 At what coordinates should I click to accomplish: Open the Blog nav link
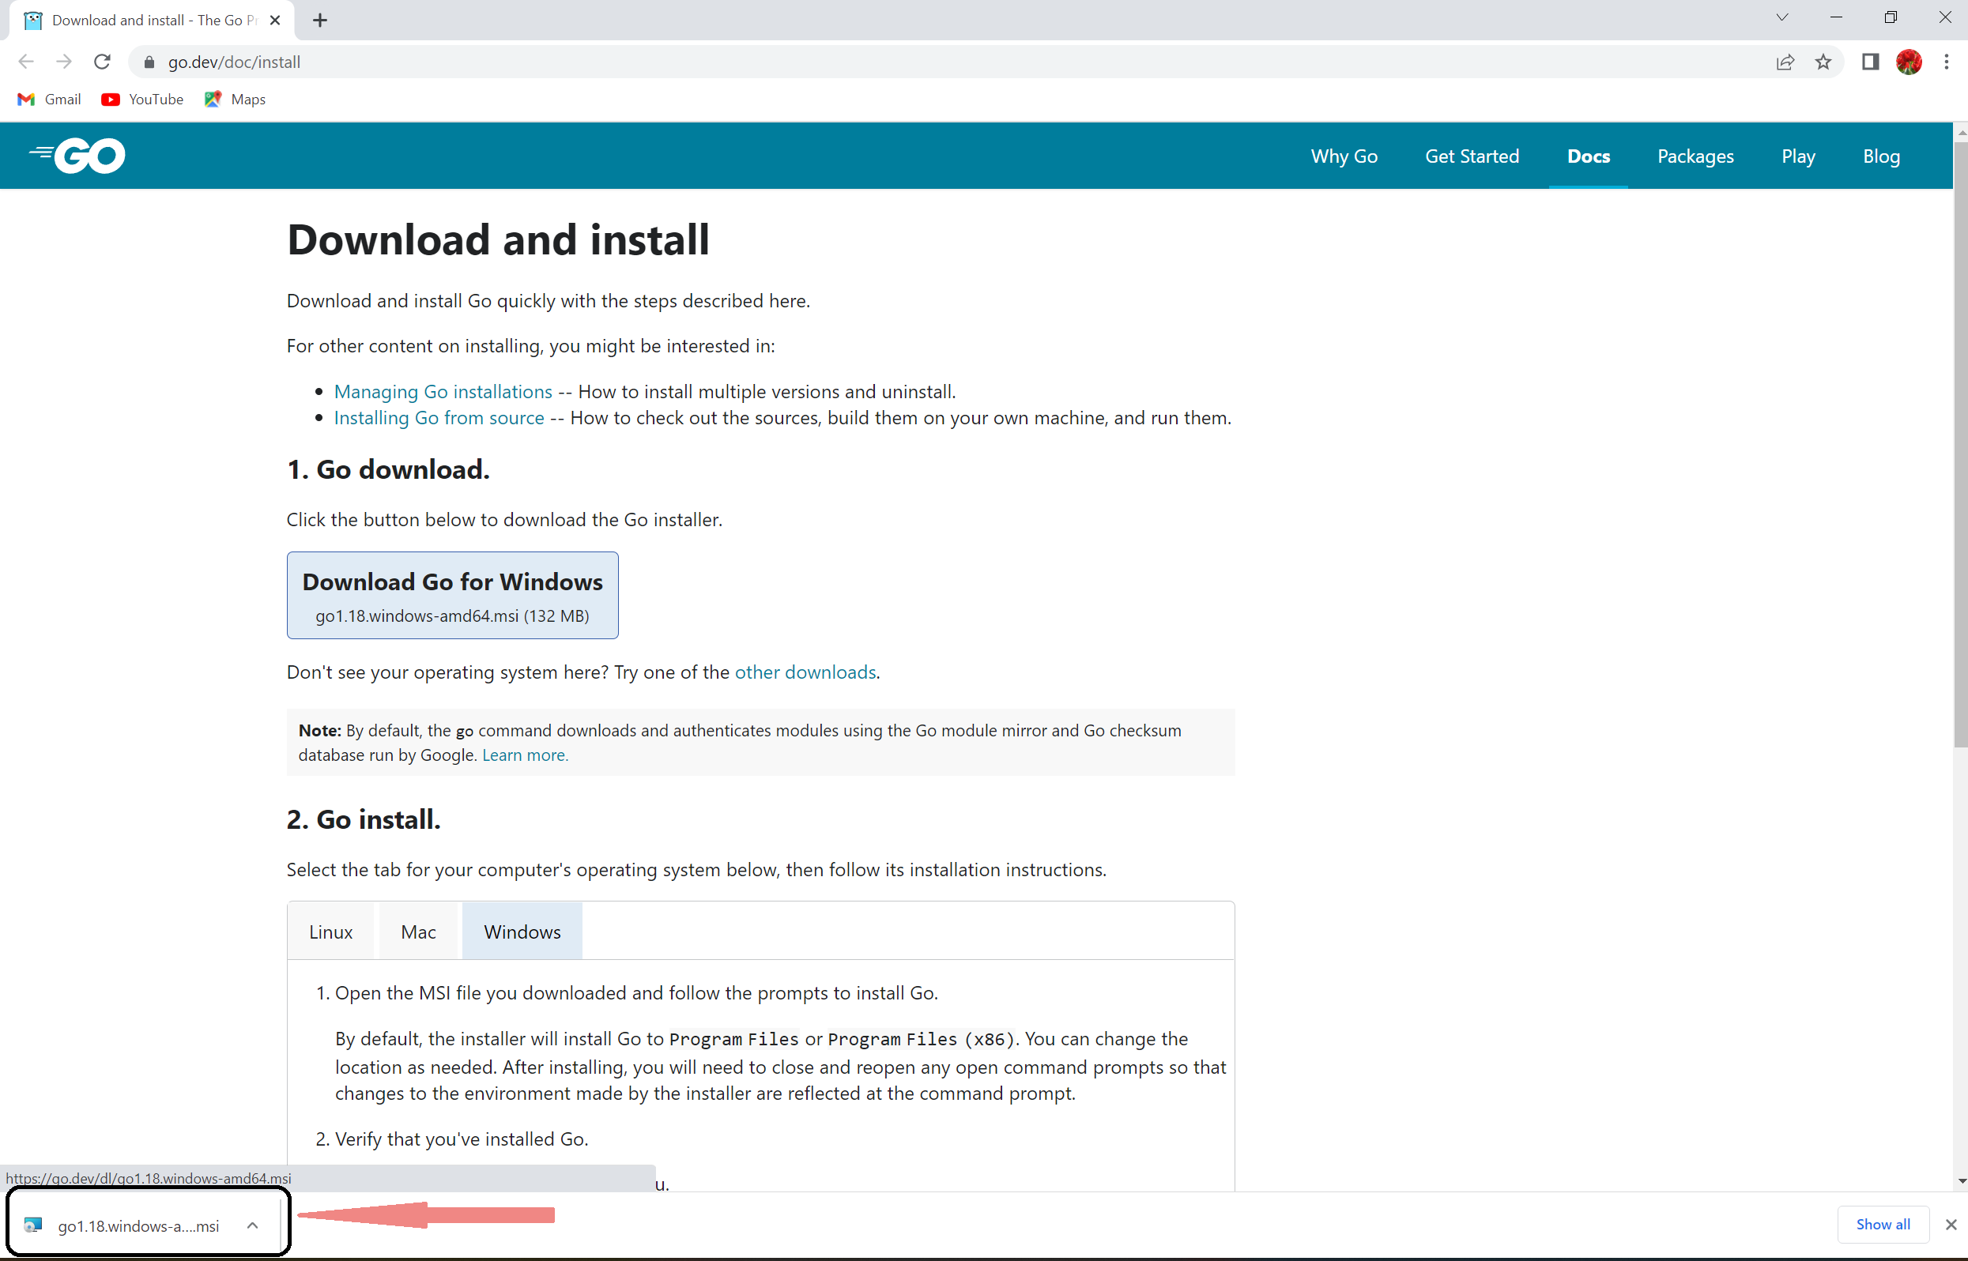pyautogui.click(x=1881, y=156)
